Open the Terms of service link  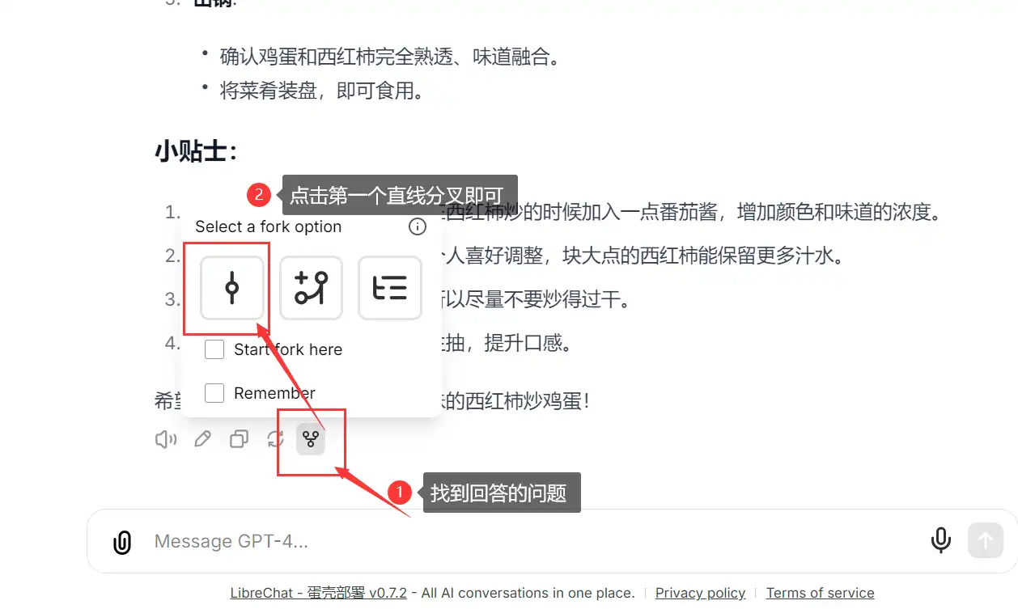(x=820, y=593)
